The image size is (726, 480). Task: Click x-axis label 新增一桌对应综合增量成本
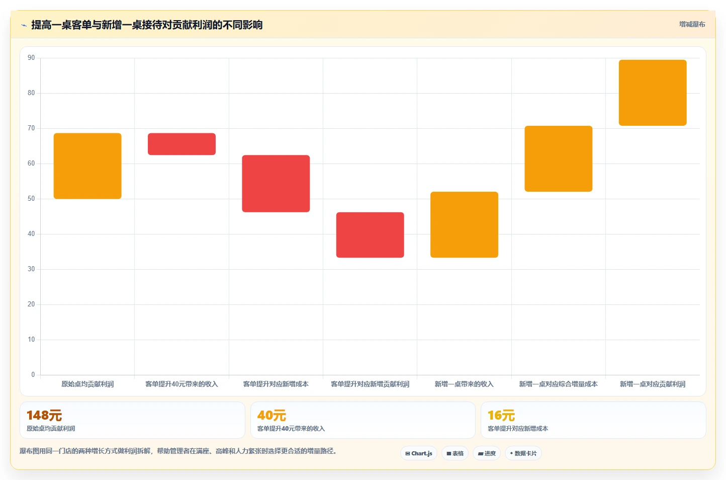[x=559, y=384]
